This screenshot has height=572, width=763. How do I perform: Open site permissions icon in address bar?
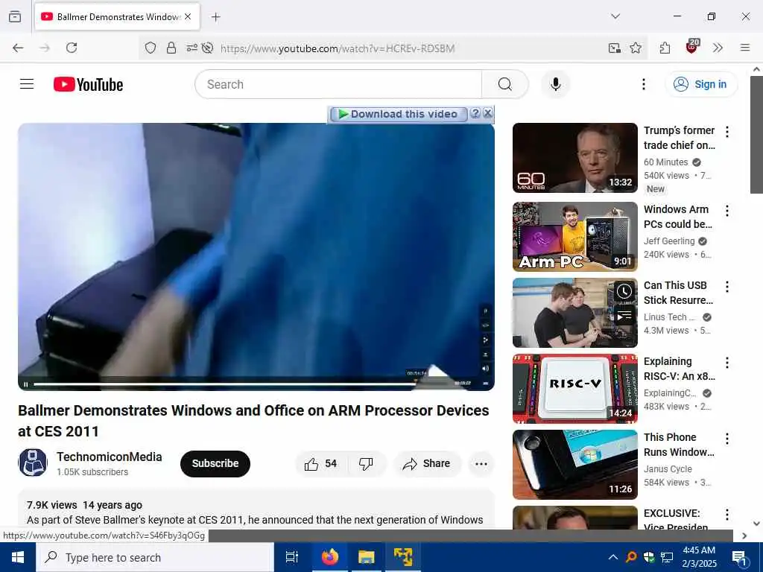point(191,48)
